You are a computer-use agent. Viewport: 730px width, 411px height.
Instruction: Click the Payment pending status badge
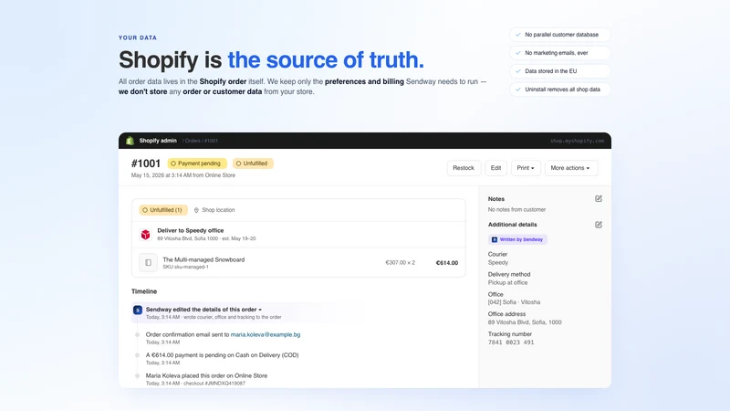(197, 163)
